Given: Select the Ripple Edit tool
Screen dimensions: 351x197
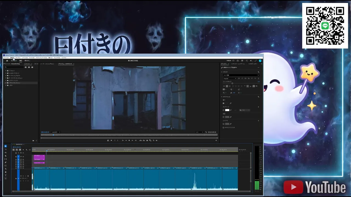Looking at the screenshot, I should (5, 153).
